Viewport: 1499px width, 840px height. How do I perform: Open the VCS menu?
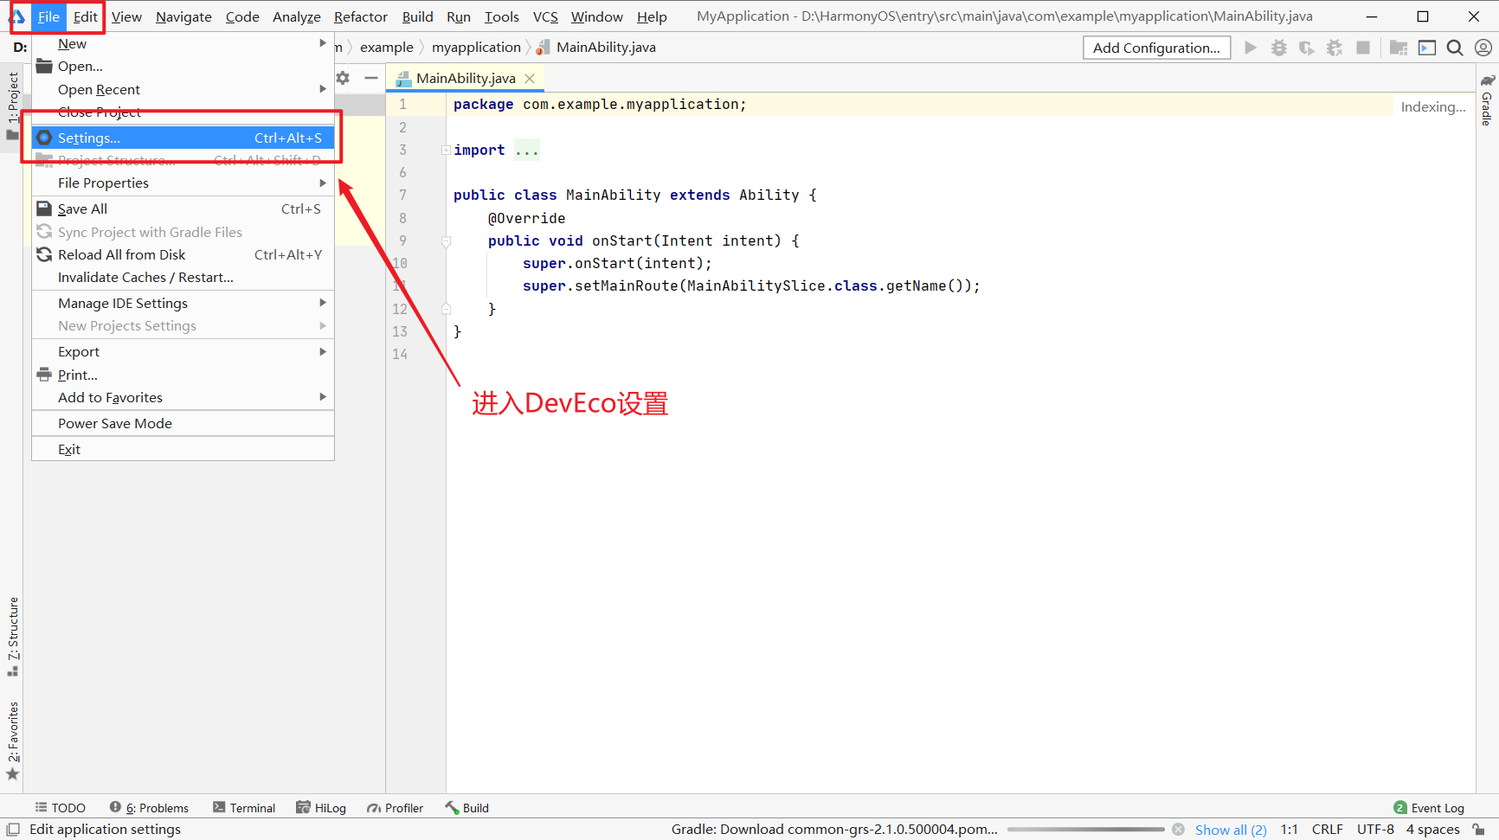click(x=545, y=16)
